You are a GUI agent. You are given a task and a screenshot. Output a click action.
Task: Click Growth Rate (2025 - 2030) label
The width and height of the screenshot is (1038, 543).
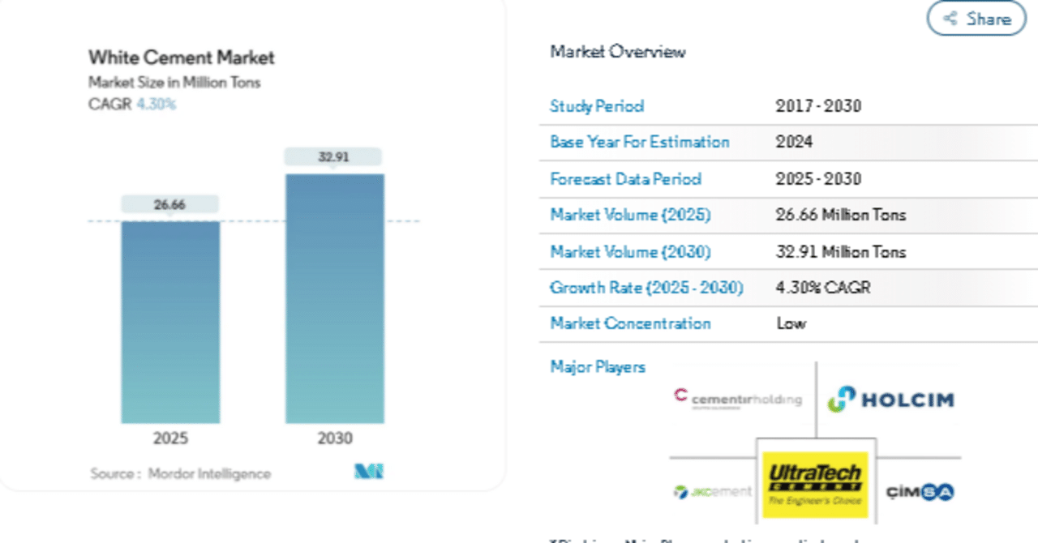pyautogui.click(x=646, y=288)
